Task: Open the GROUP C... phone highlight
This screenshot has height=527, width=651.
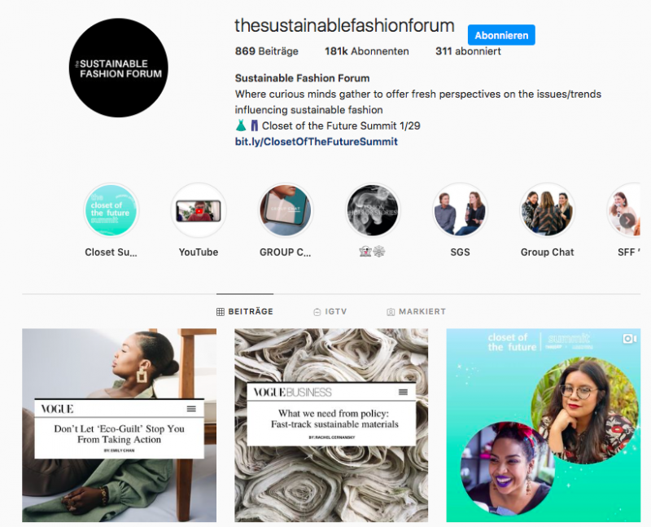Action: tap(286, 211)
